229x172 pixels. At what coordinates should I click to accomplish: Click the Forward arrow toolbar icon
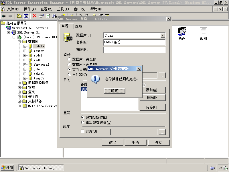(10, 16)
